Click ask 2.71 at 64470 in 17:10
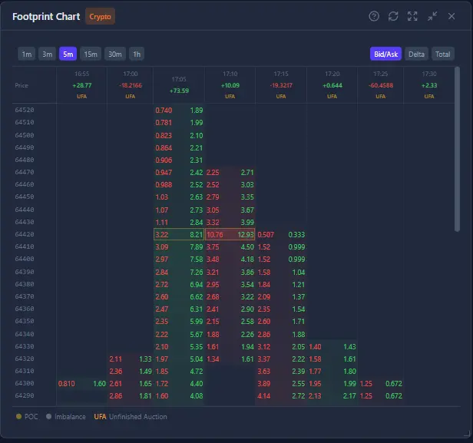The height and width of the screenshot is (443, 473). [247, 173]
